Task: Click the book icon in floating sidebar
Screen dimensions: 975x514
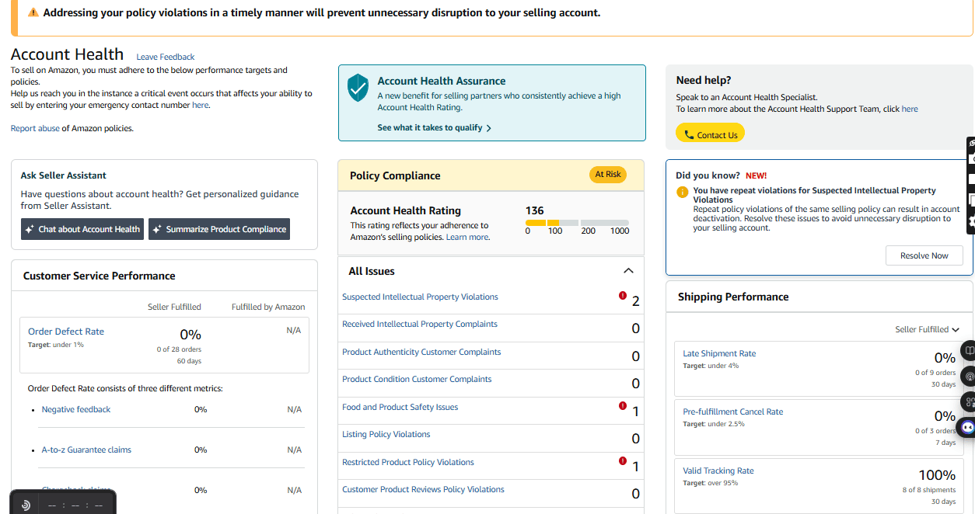Action: [x=969, y=351]
